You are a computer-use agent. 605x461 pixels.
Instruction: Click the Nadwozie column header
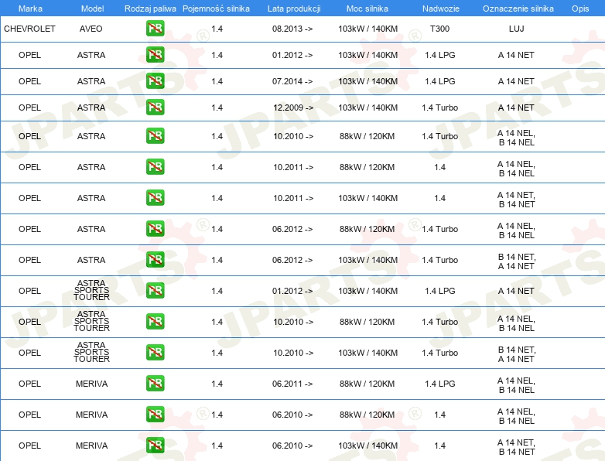441,9
